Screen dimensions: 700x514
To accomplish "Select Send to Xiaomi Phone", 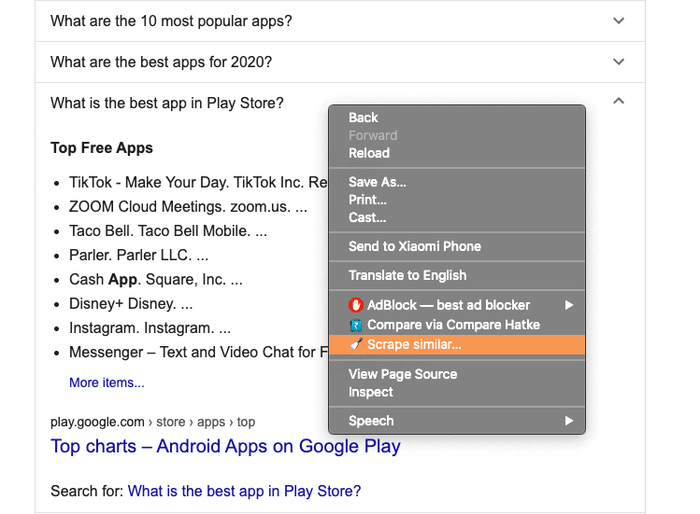I will tap(457, 246).
